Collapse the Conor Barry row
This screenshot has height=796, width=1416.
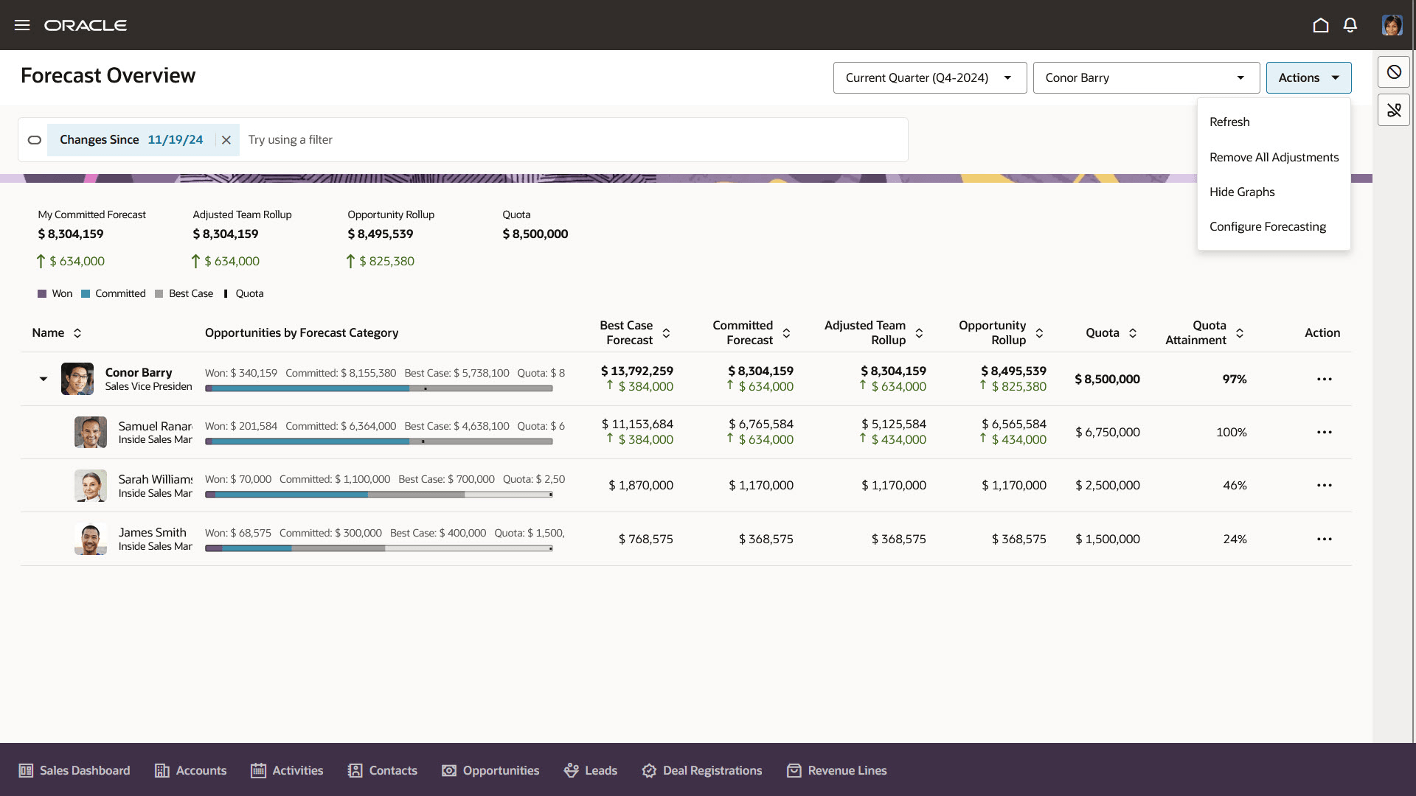(43, 379)
